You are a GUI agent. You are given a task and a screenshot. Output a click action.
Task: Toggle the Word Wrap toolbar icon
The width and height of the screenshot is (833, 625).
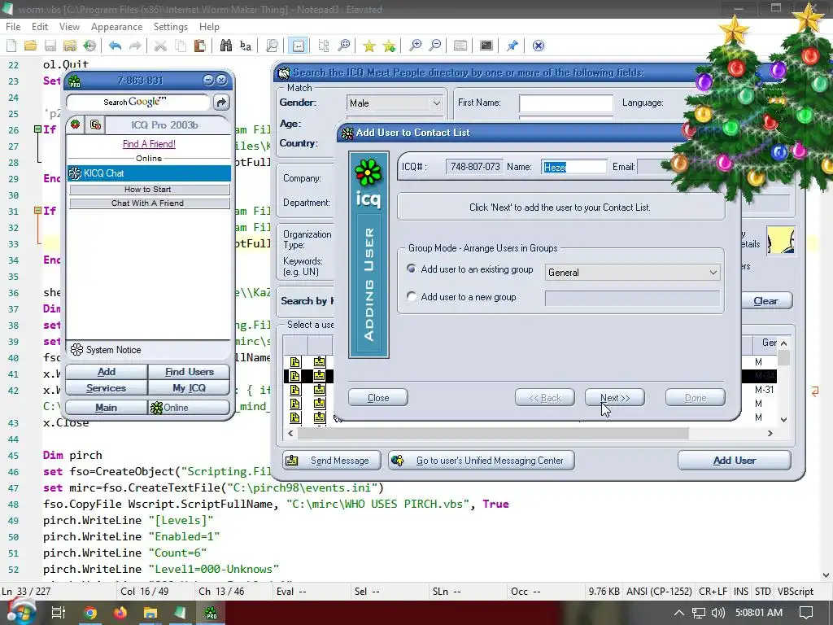click(x=299, y=46)
